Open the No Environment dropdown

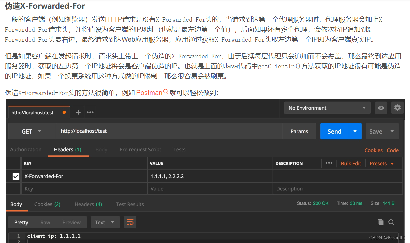[327, 108]
